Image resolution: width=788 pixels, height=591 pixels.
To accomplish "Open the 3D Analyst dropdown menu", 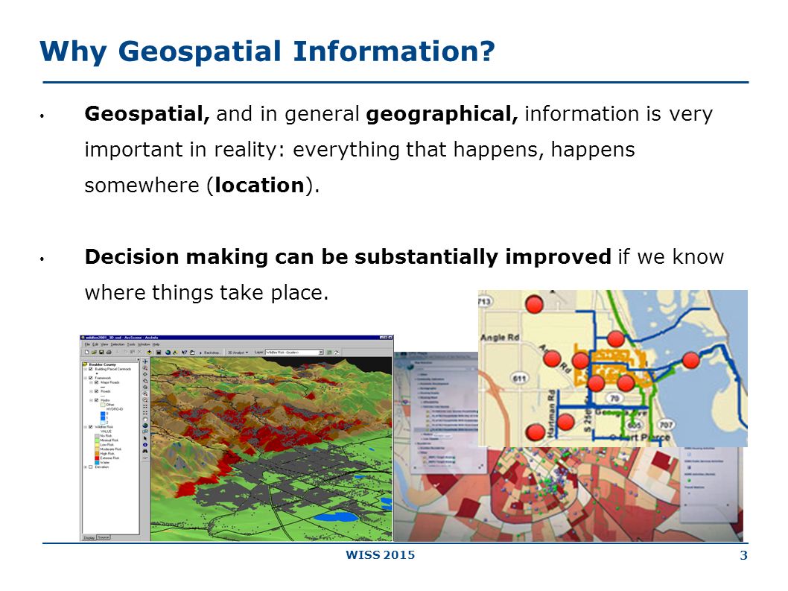I will [x=238, y=353].
